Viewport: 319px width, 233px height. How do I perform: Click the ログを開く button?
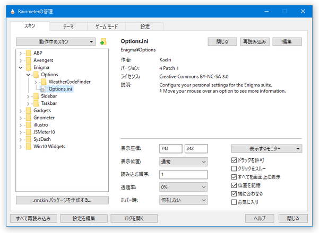(x=134, y=218)
